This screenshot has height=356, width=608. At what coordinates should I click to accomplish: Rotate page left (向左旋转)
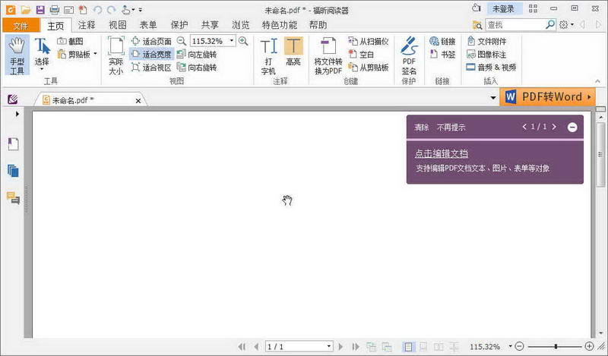197,54
